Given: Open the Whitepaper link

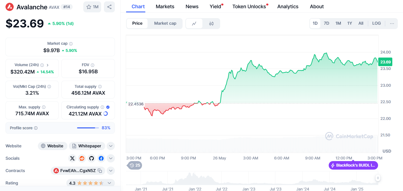Looking at the screenshot, I should click(87, 146).
